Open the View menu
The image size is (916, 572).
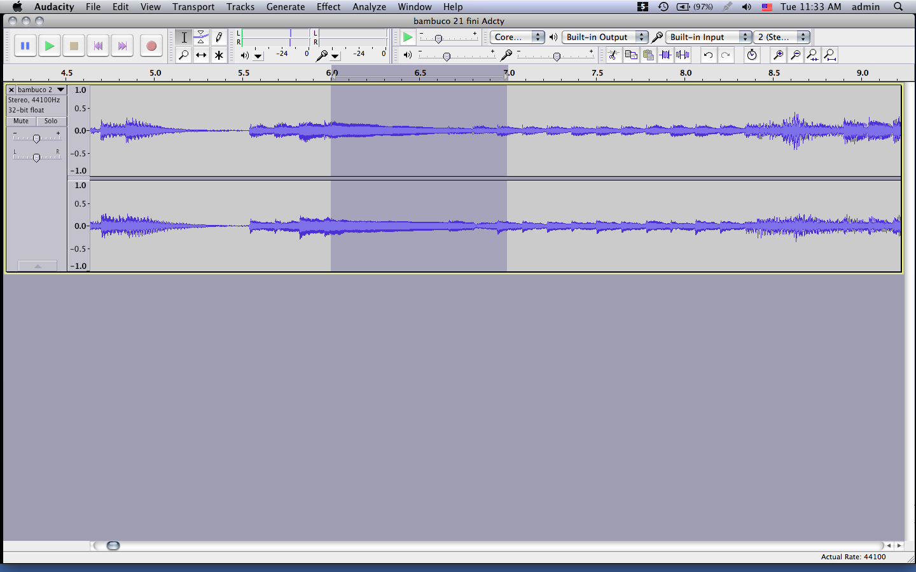(x=150, y=6)
